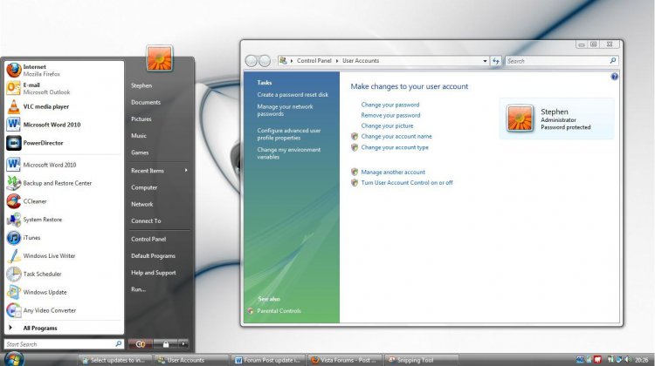The image size is (655, 366).
Task: Click User Accounts breadcrumb in address bar
Action: tap(361, 61)
